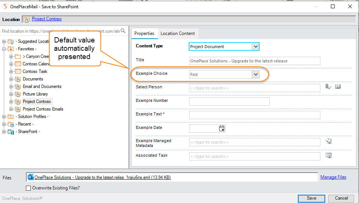Click the check names icon beside Select Person
This screenshot has height=203, width=359.
328,87
